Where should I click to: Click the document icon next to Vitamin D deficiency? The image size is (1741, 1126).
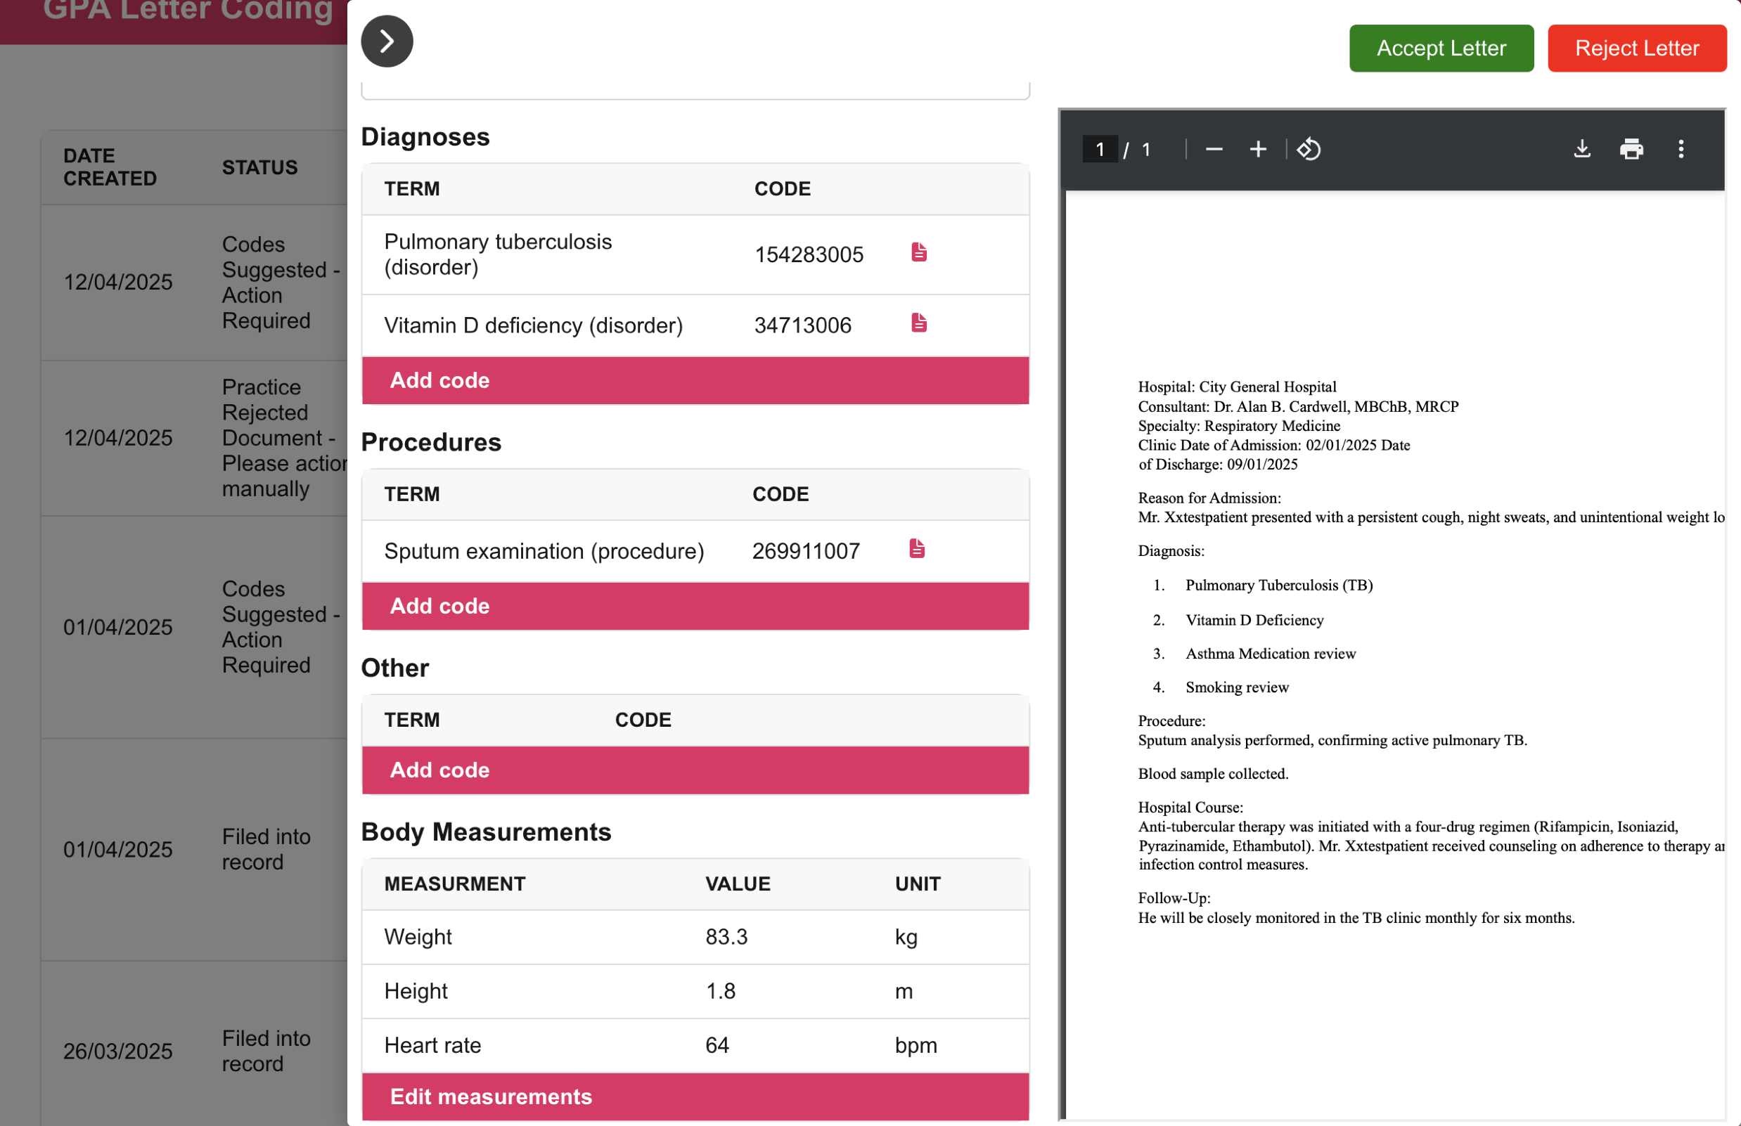click(919, 323)
